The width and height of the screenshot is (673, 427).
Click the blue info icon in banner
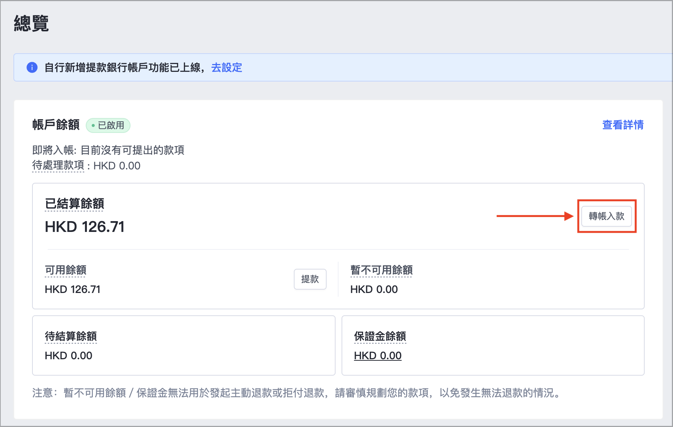coord(32,68)
